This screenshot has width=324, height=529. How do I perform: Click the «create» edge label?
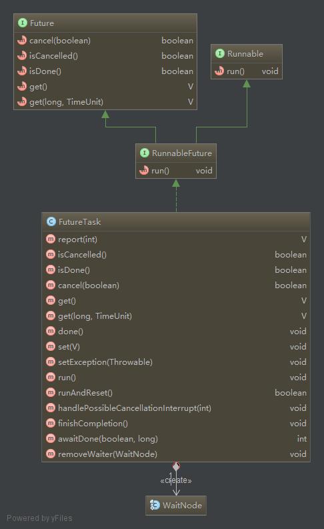point(176,480)
